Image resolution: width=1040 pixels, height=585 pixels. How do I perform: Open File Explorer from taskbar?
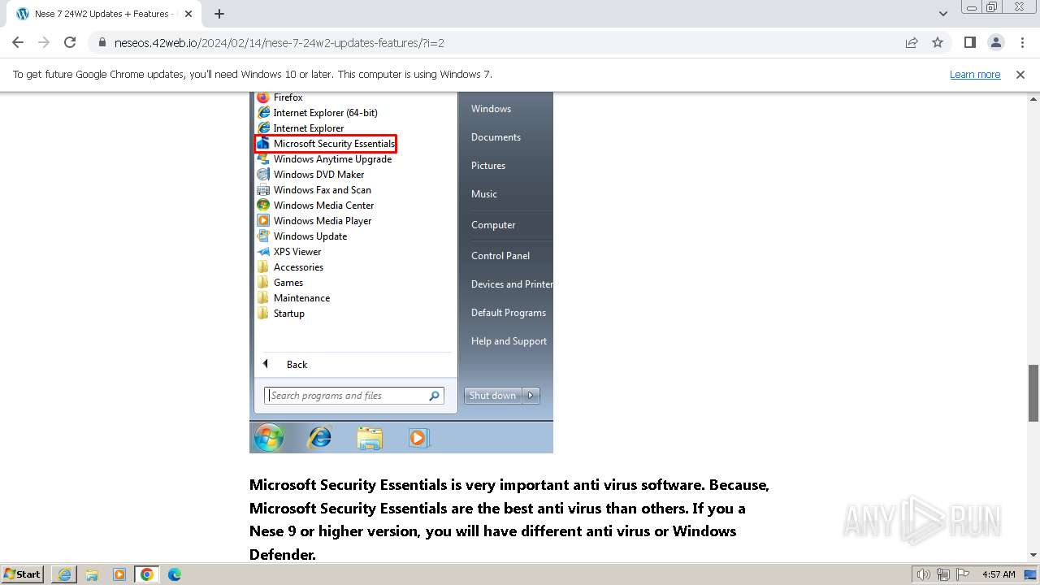[92, 574]
